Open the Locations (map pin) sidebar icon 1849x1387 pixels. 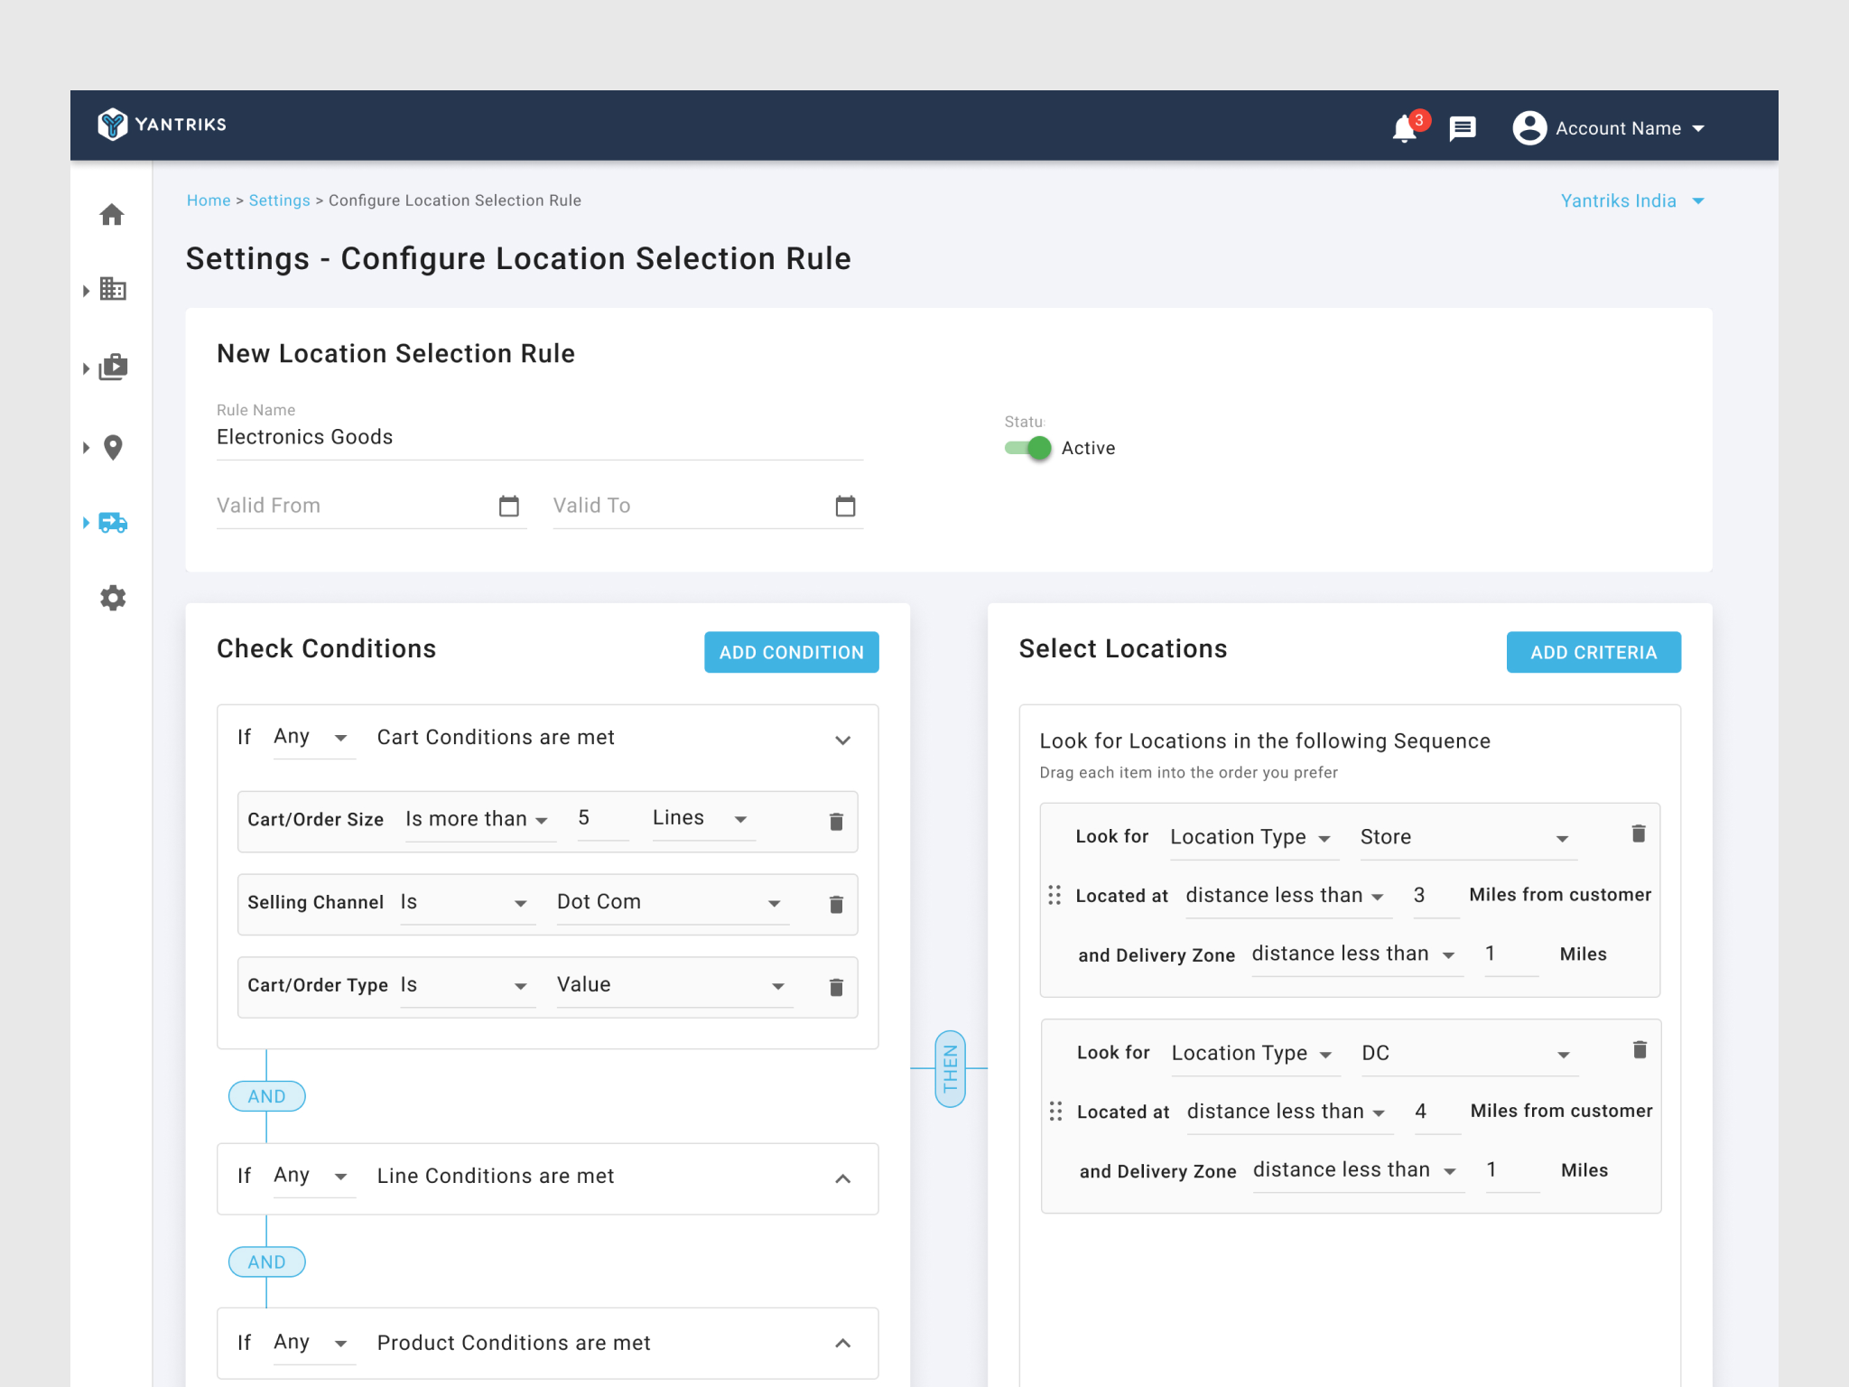[112, 447]
